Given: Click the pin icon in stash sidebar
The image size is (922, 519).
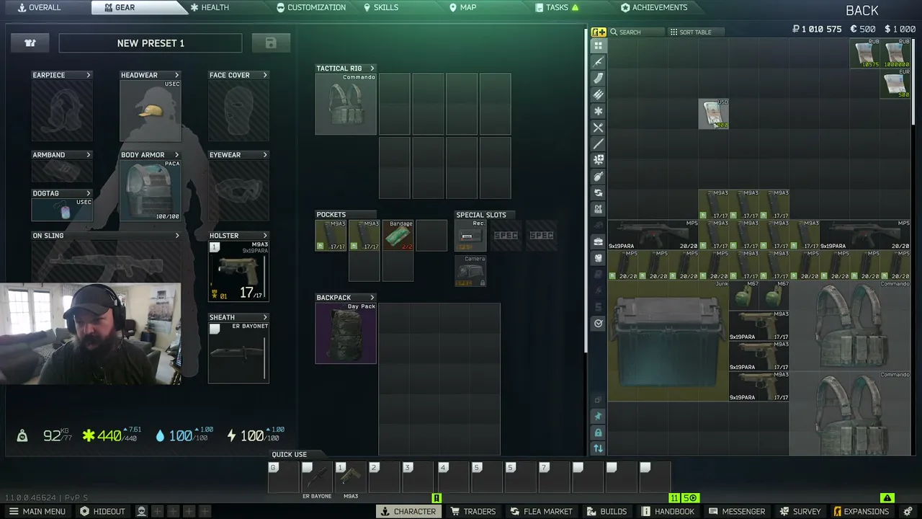Looking at the screenshot, I should click(x=598, y=416).
